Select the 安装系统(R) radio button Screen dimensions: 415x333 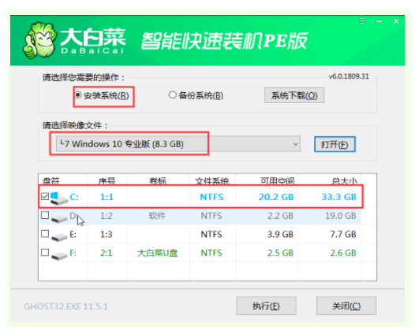[77, 94]
